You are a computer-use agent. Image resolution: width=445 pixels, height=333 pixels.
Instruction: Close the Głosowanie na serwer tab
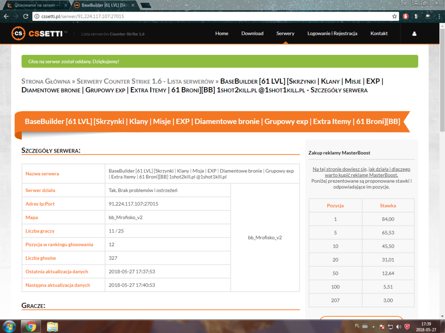coord(65,5)
